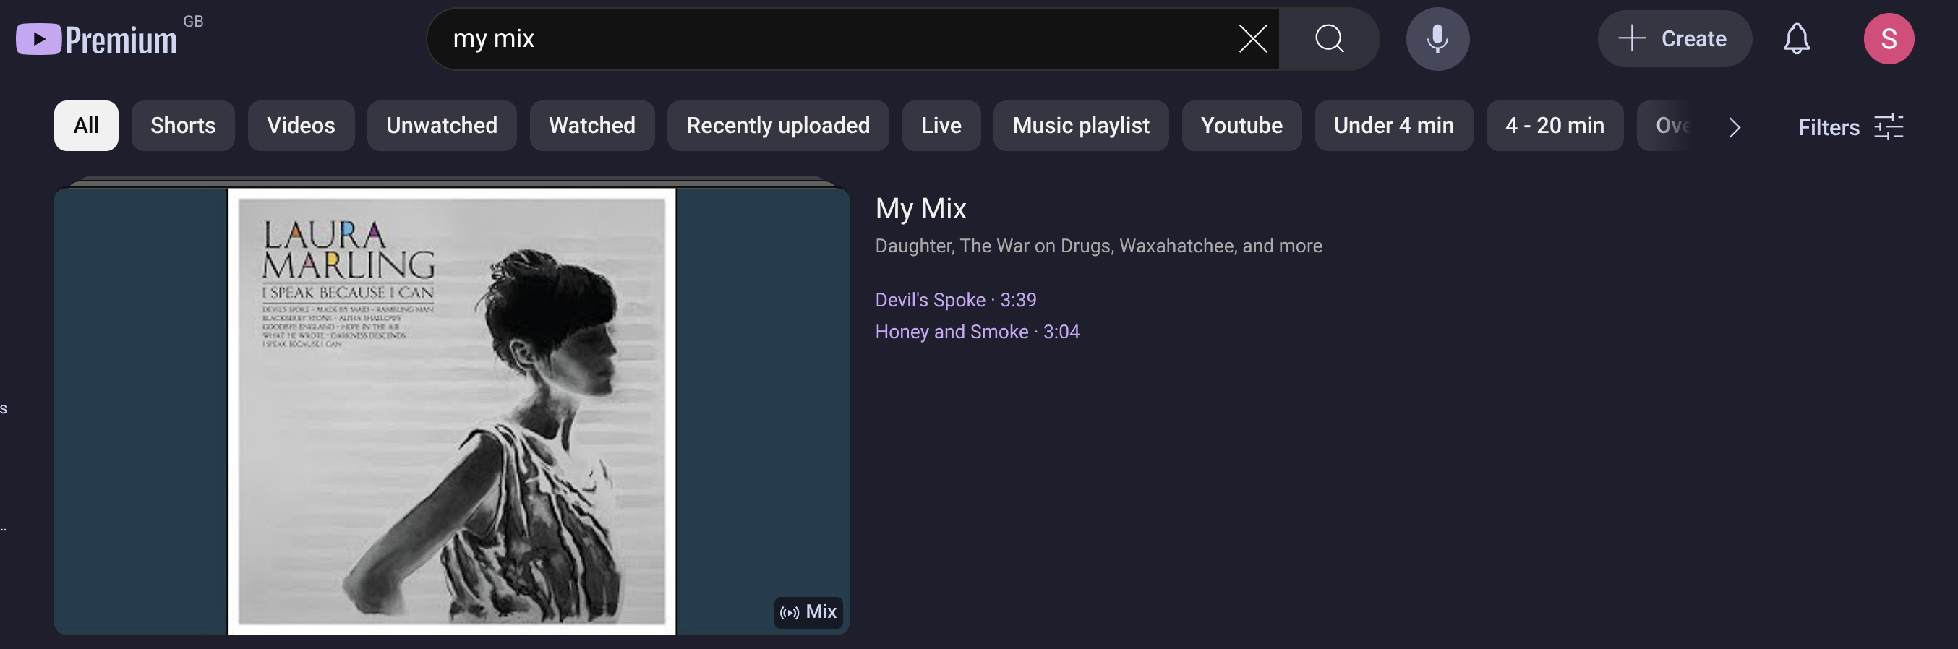This screenshot has height=649, width=1958.
Task: Clear the search text with the X
Action: coord(1252,39)
